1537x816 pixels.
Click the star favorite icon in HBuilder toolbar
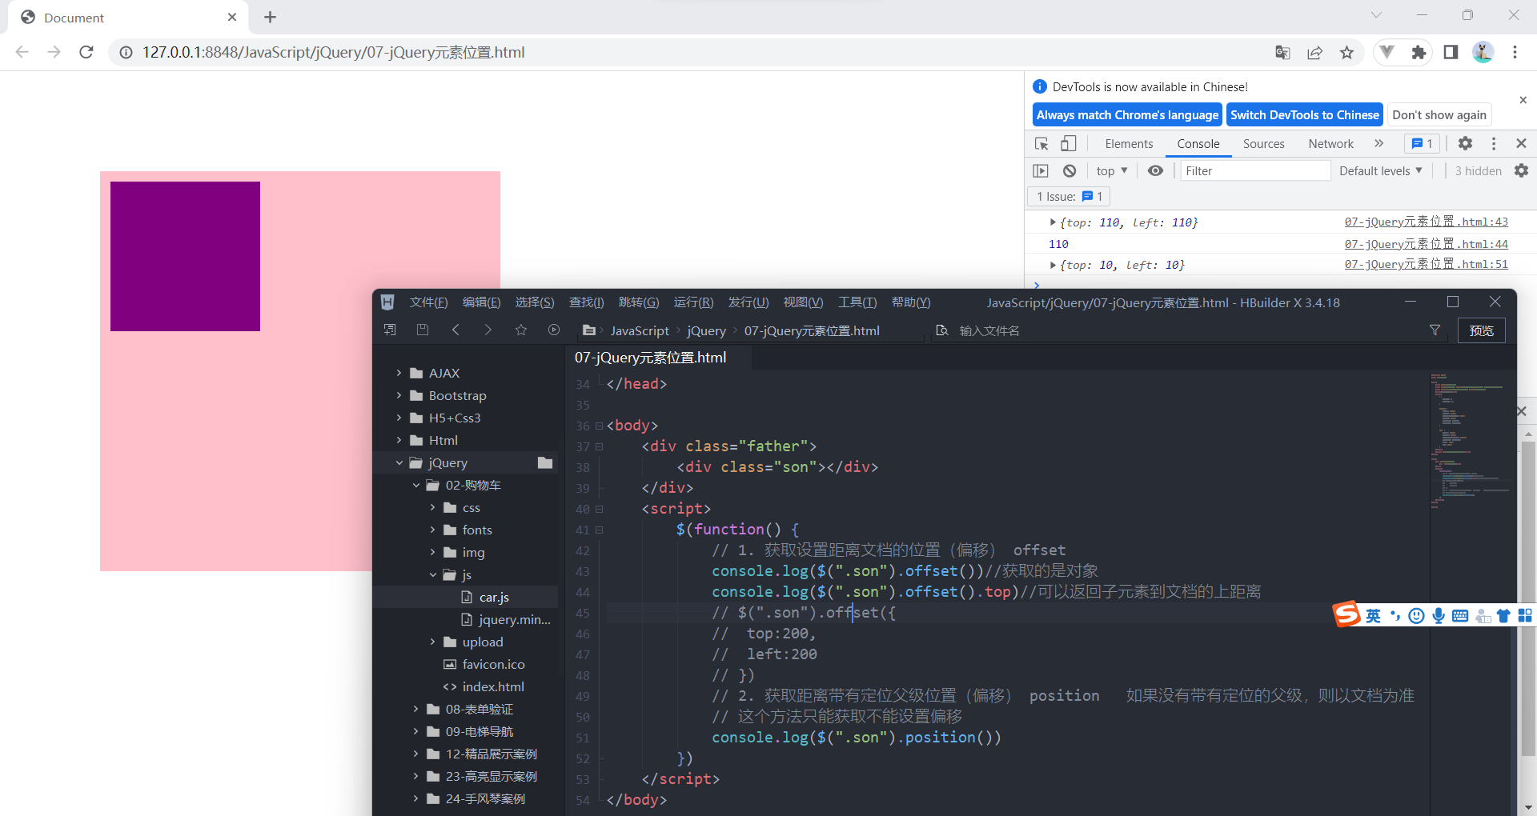(521, 330)
